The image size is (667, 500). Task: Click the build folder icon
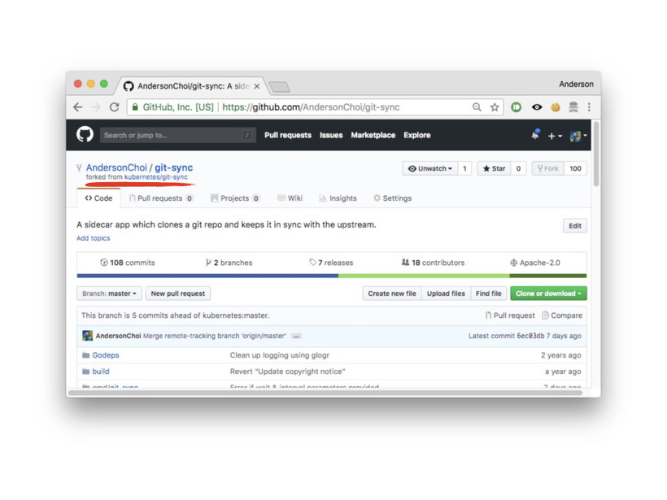coord(85,372)
